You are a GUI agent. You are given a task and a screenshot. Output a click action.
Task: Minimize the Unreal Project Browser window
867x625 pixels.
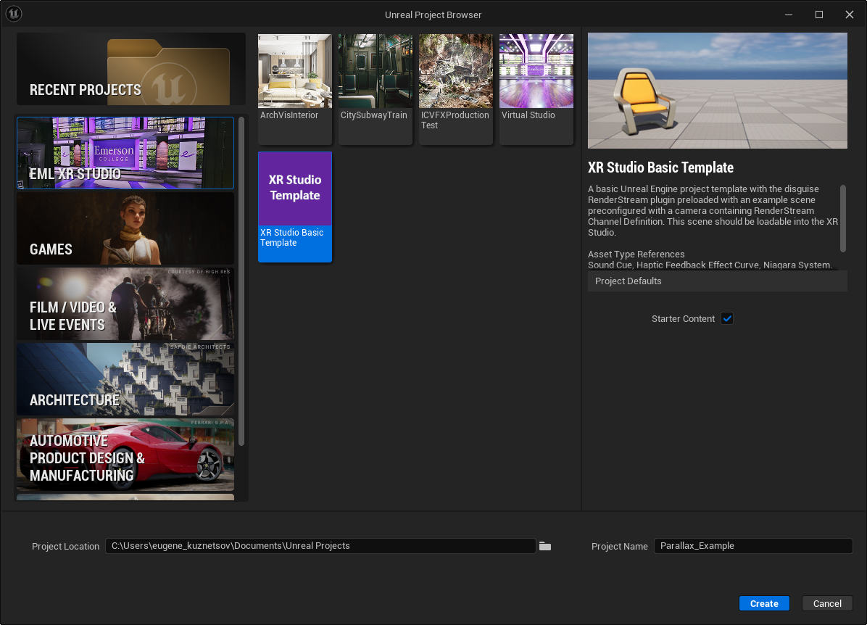point(789,15)
